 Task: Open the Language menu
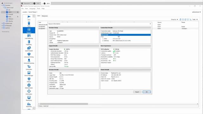(x=32, y=9)
